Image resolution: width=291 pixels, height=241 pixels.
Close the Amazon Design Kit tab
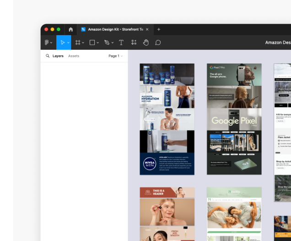click(147, 29)
